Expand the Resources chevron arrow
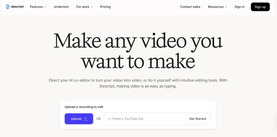Image resolution: width=277 pixels, height=137 pixels. pyautogui.click(x=226, y=7)
